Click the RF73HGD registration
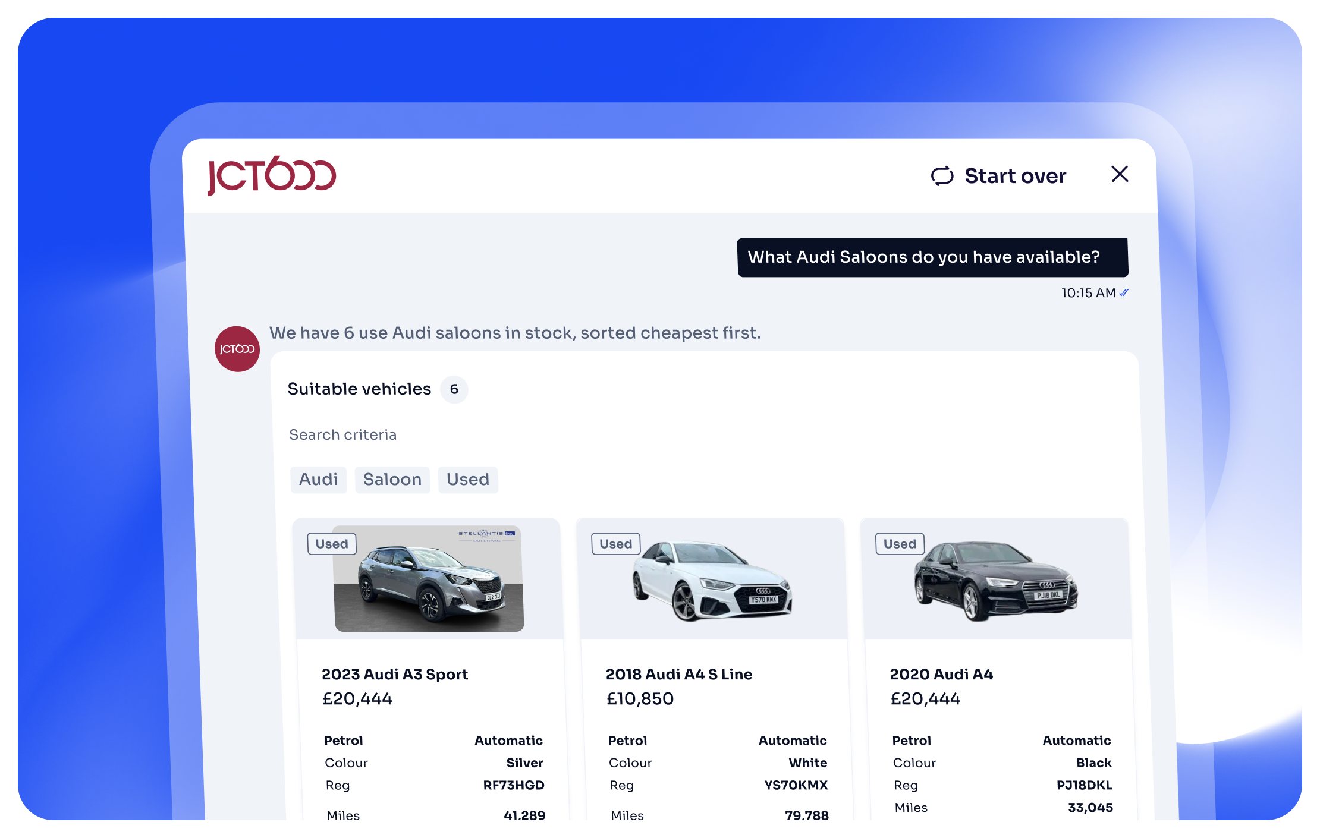The image size is (1320, 838). tap(514, 786)
